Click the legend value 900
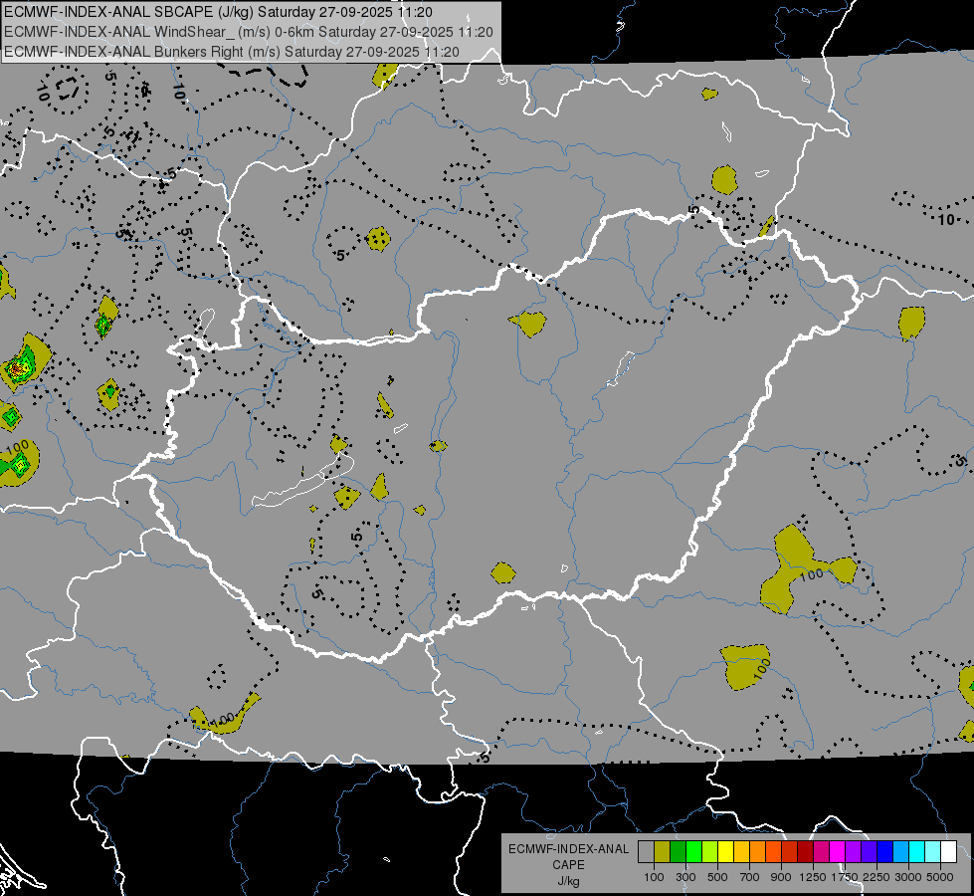This screenshot has height=896, width=974. click(781, 877)
